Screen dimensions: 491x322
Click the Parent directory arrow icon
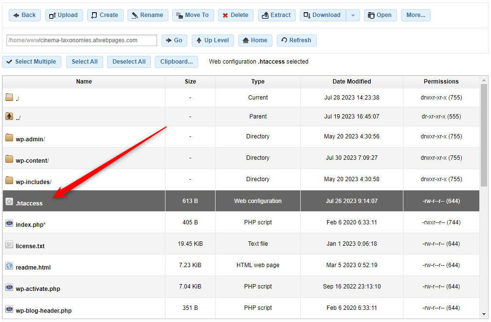point(9,117)
